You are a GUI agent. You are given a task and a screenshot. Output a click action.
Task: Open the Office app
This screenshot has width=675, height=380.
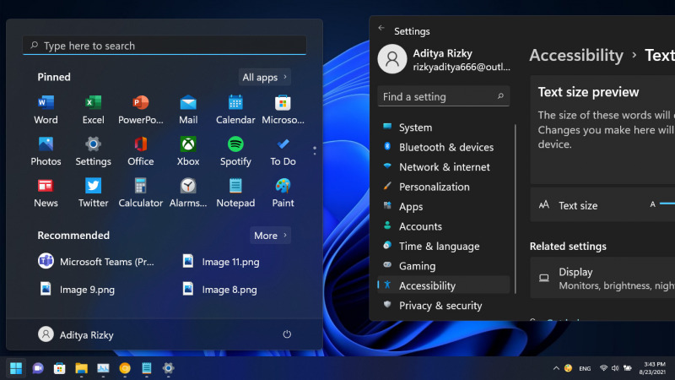pyautogui.click(x=140, y=151)
